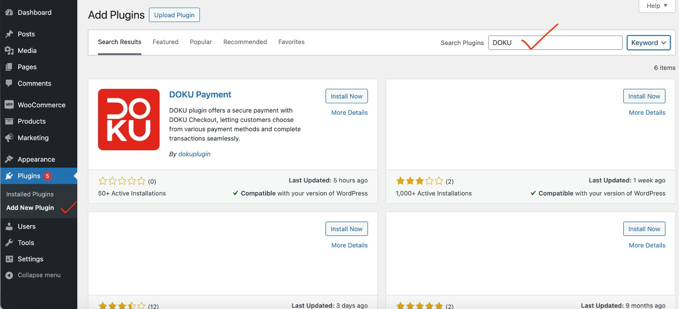Click the "1,000+ Active Installations" text
The height and width of the screenshot is (309, 679).
[434, 193]
